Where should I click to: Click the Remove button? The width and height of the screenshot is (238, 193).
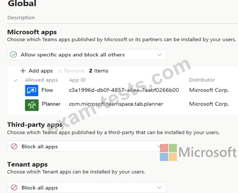[71, 71]
